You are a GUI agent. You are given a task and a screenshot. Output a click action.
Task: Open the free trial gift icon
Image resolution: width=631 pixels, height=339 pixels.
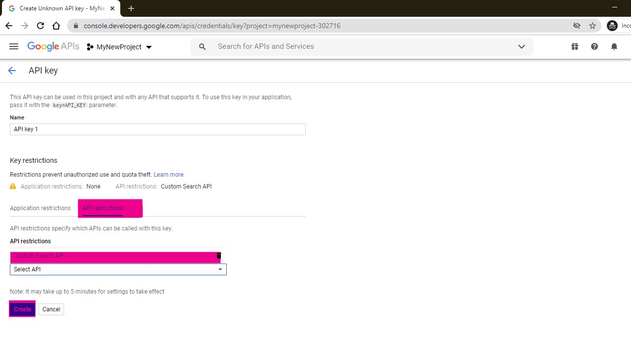[575, 46]
